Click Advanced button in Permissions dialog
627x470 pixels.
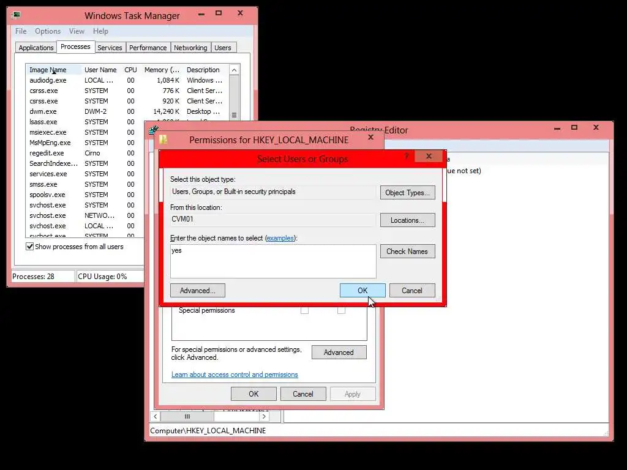coord(339,352)
